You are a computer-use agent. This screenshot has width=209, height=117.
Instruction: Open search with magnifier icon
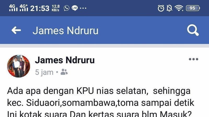tap(193, 30)
